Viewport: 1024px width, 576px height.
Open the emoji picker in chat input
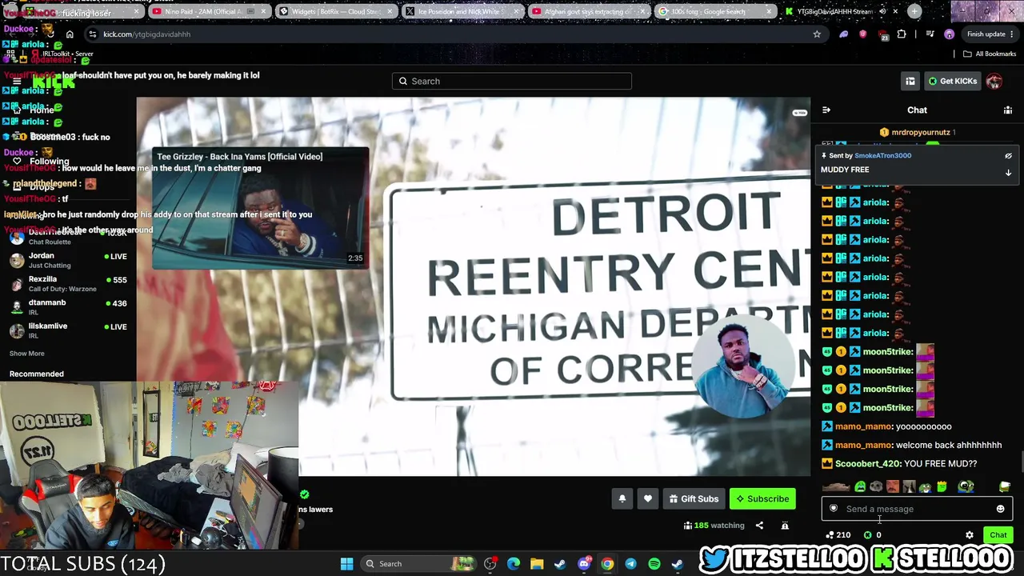[x=1000, y=509]
